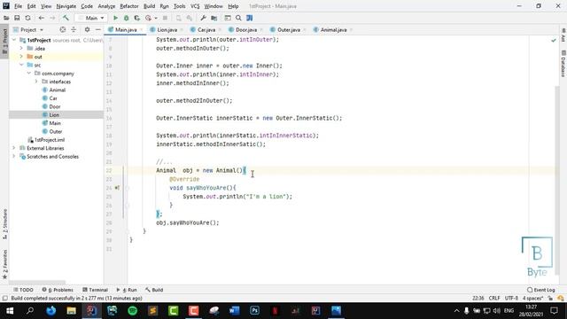The height and width of the screenshot is (319, 567).
Task: Switch to the Outer.java tab
Action: click(x=288, y=29)
